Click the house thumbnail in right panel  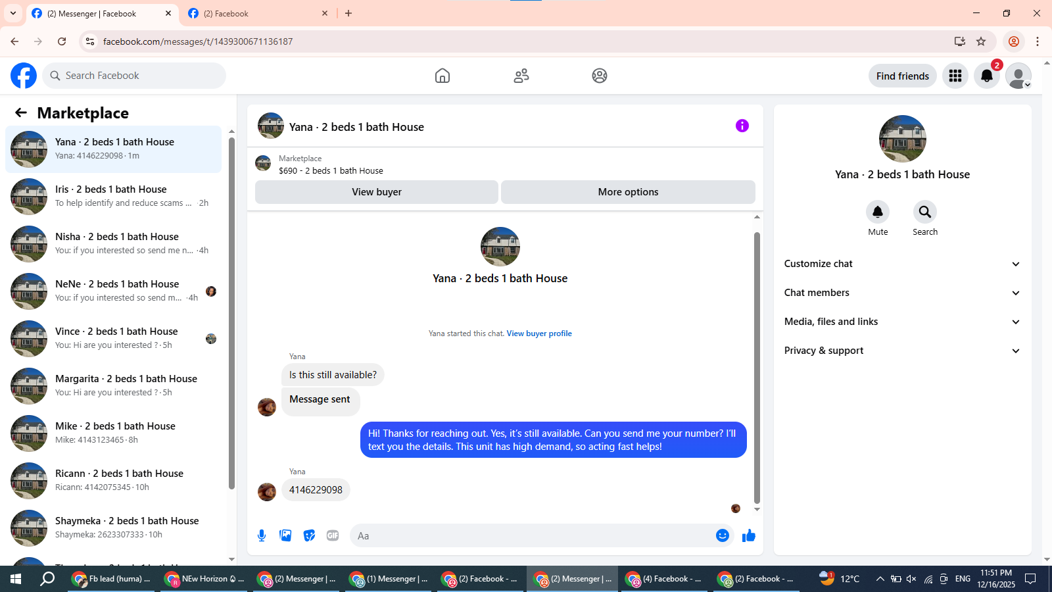(x=903, y=139)
